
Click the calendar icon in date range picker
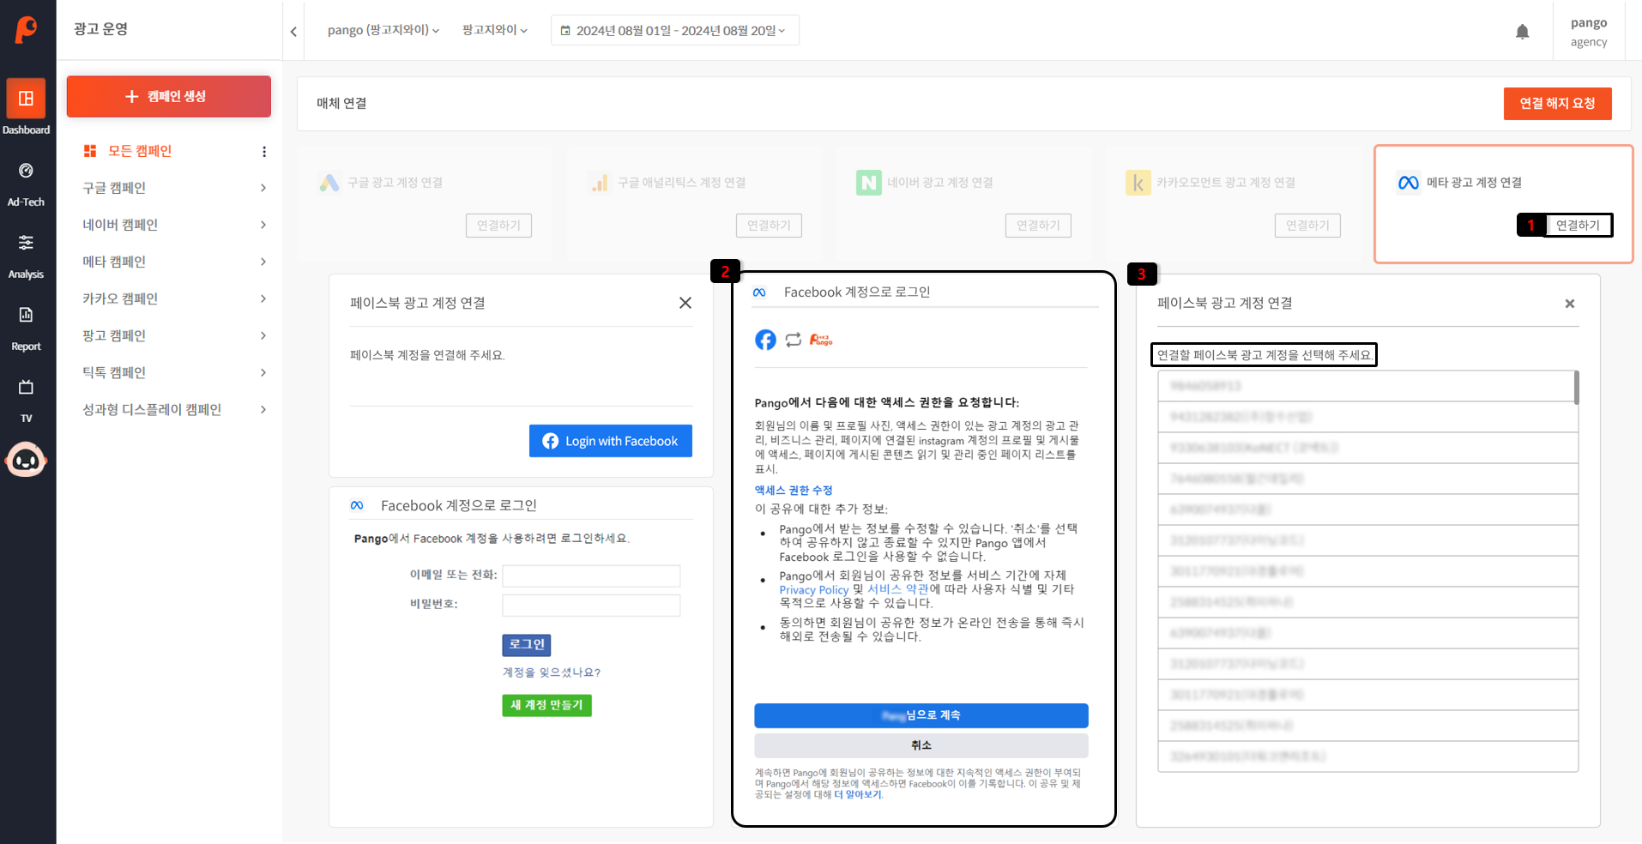pyautogui.click(x=565, y=31)
